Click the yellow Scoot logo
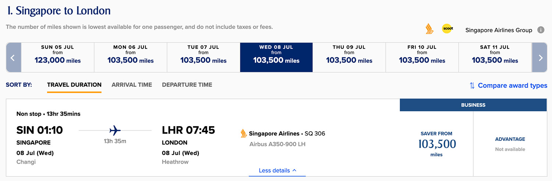The width and height of the screenshot is (552, 181). coord(447,29)
